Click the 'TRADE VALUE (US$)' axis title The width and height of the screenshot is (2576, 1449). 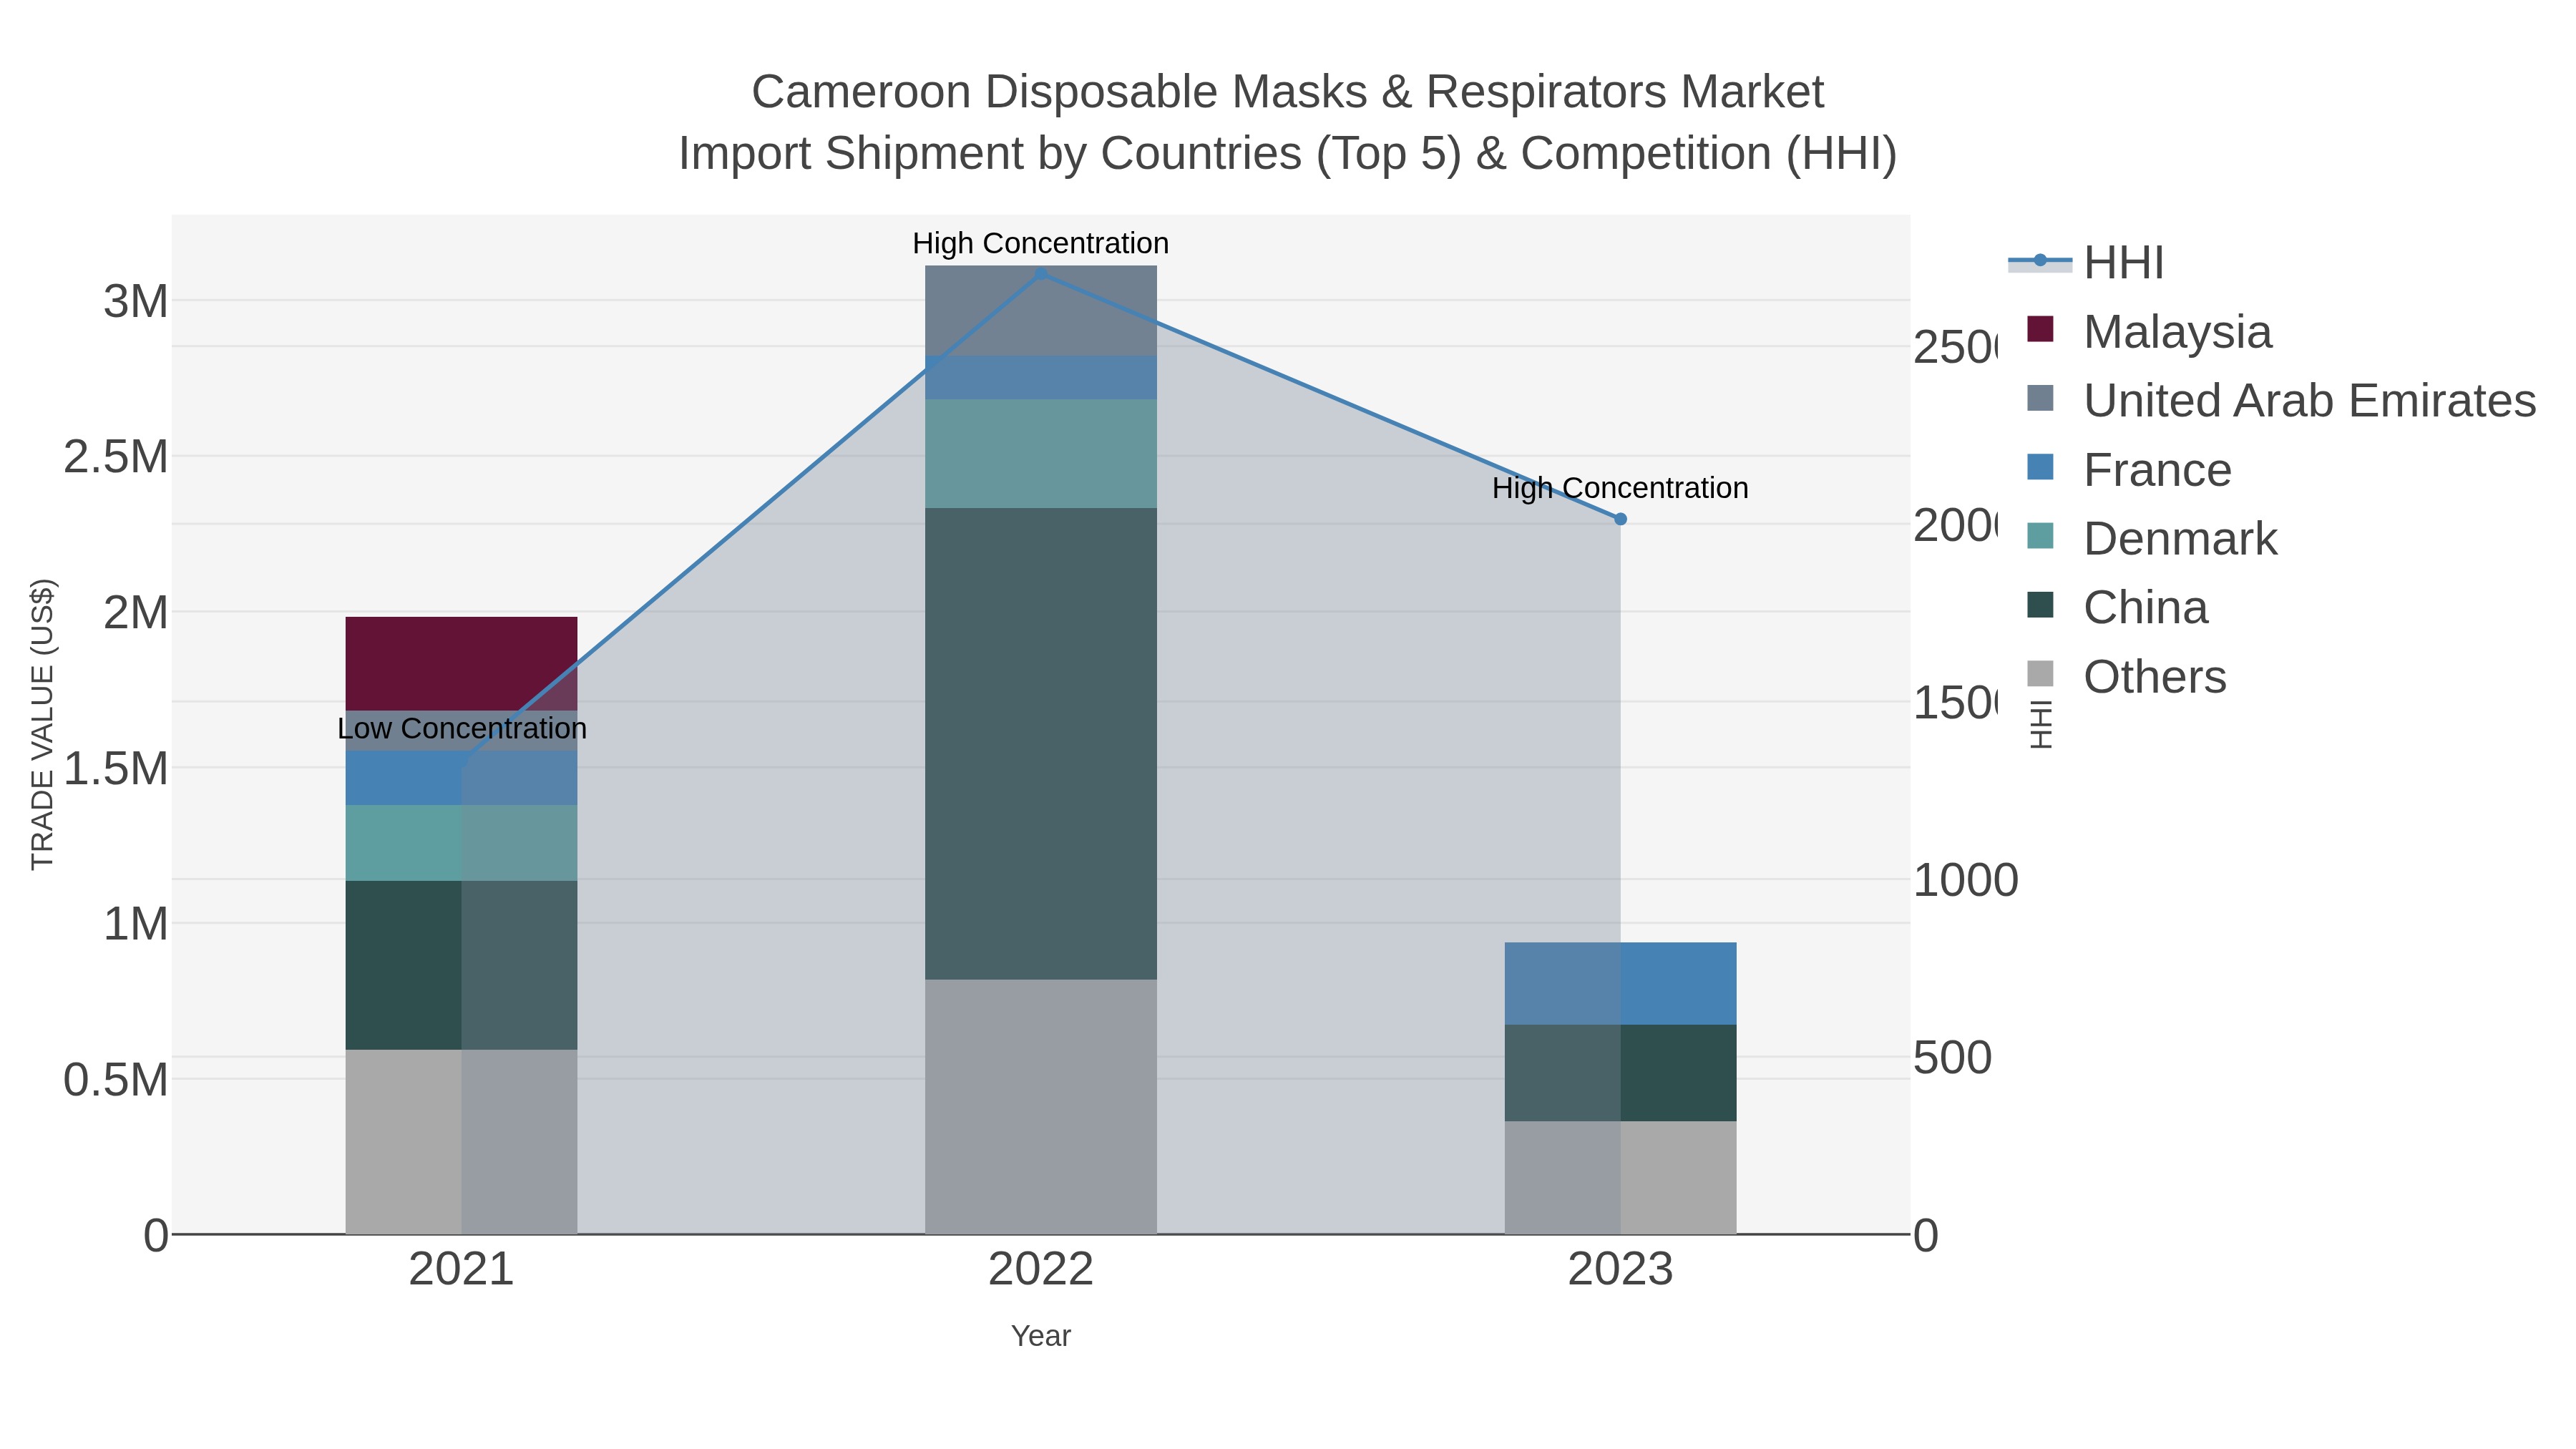(x=42, y=725)
